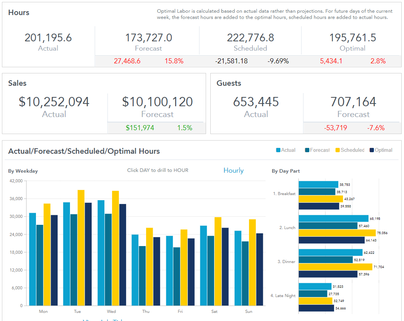
Task: Click Dinner Forecast bar labeled 52,819
Action: 326,260
